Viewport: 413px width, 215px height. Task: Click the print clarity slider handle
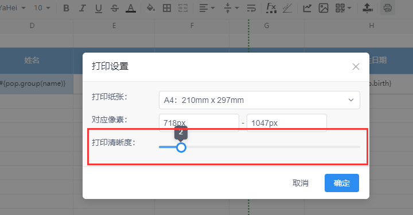181,148
